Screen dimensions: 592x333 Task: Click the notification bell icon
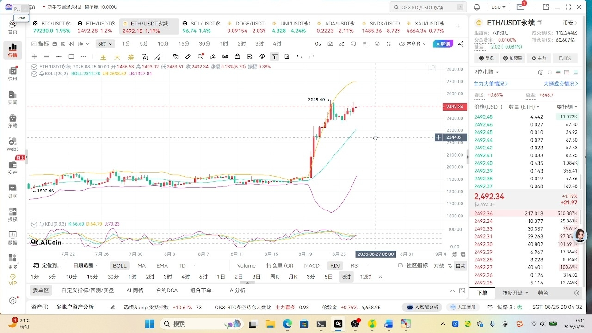[477, 7]
